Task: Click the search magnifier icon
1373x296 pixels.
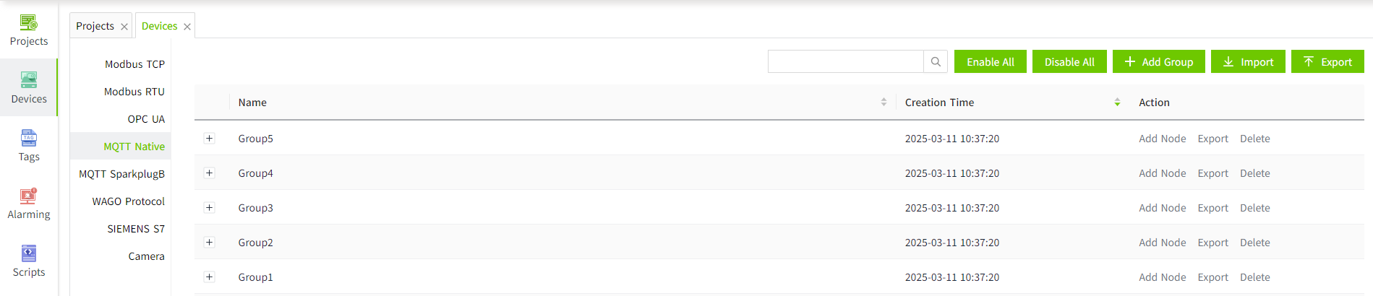Action: point(936,62)
